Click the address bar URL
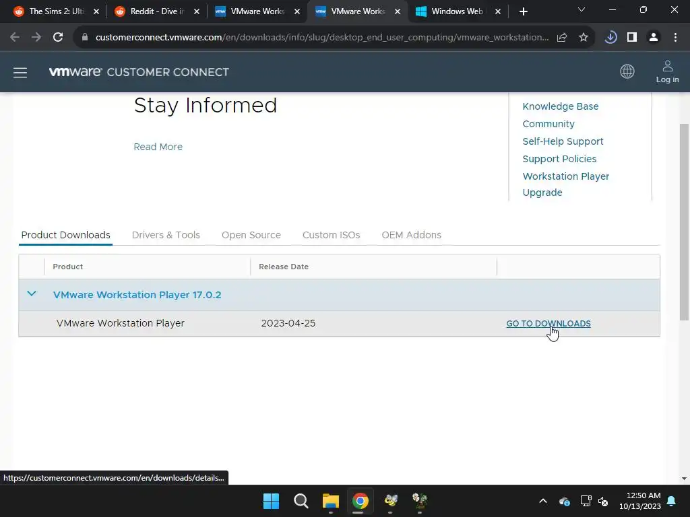This screenshot has height=517, width=690. (322, 38)
